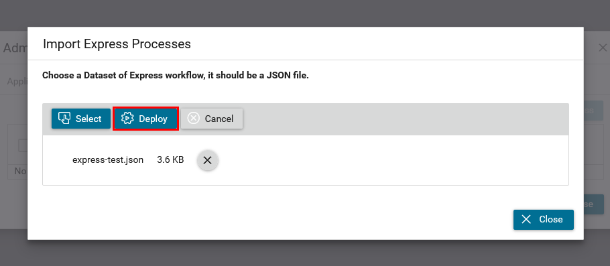Click the dimmed lower-right background Close button
The height and width of the screenshot is (266, 610).
tap(594, 204)
